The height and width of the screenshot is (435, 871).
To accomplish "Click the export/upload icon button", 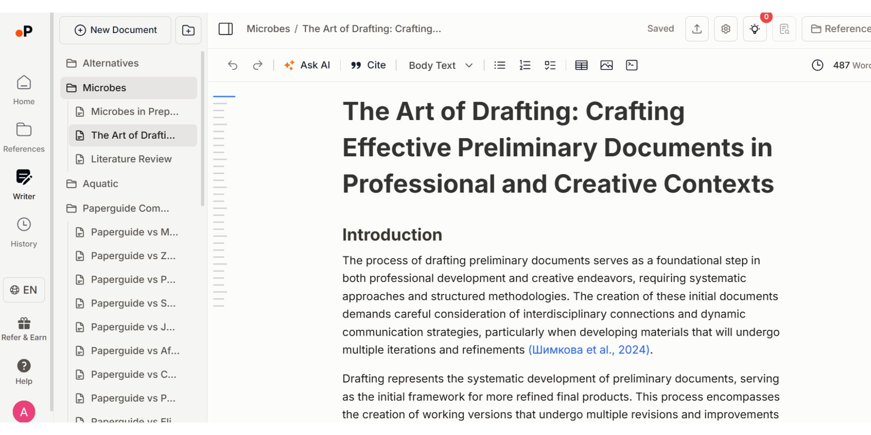I will (697, 29).
